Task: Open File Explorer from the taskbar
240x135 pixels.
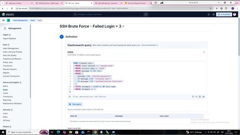Action: coord(71,132)
